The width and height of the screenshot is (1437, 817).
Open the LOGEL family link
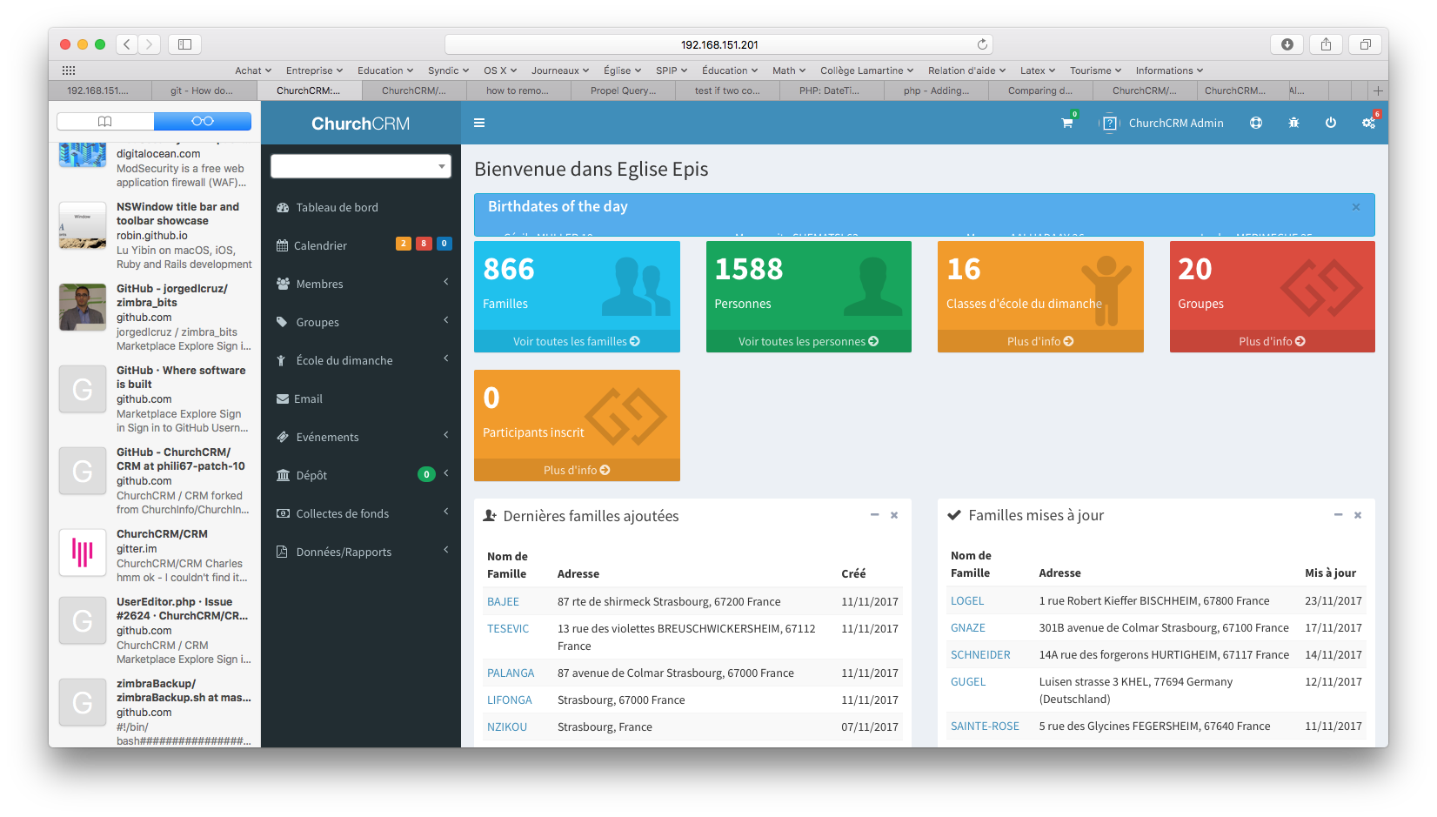[967, 600]
